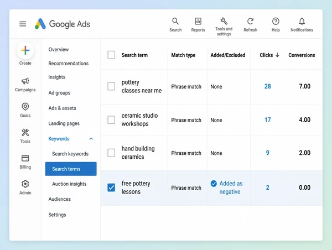332x250 pixels.
Task: Open Search keywords submenu item
Action: pyautogui.click(x=70, y=154)
